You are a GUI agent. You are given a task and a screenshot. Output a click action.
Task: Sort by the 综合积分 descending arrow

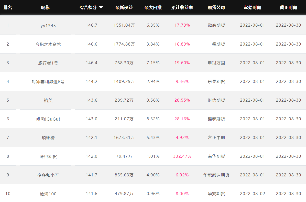point(101,7)
